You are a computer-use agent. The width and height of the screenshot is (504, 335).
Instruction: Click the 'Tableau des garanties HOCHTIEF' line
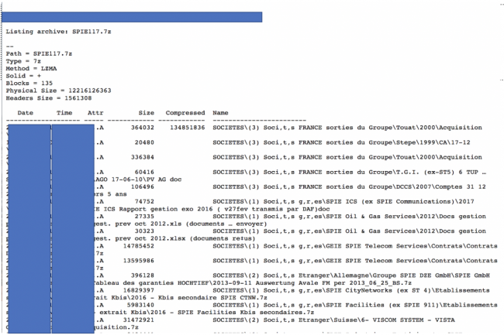point(253,282)
